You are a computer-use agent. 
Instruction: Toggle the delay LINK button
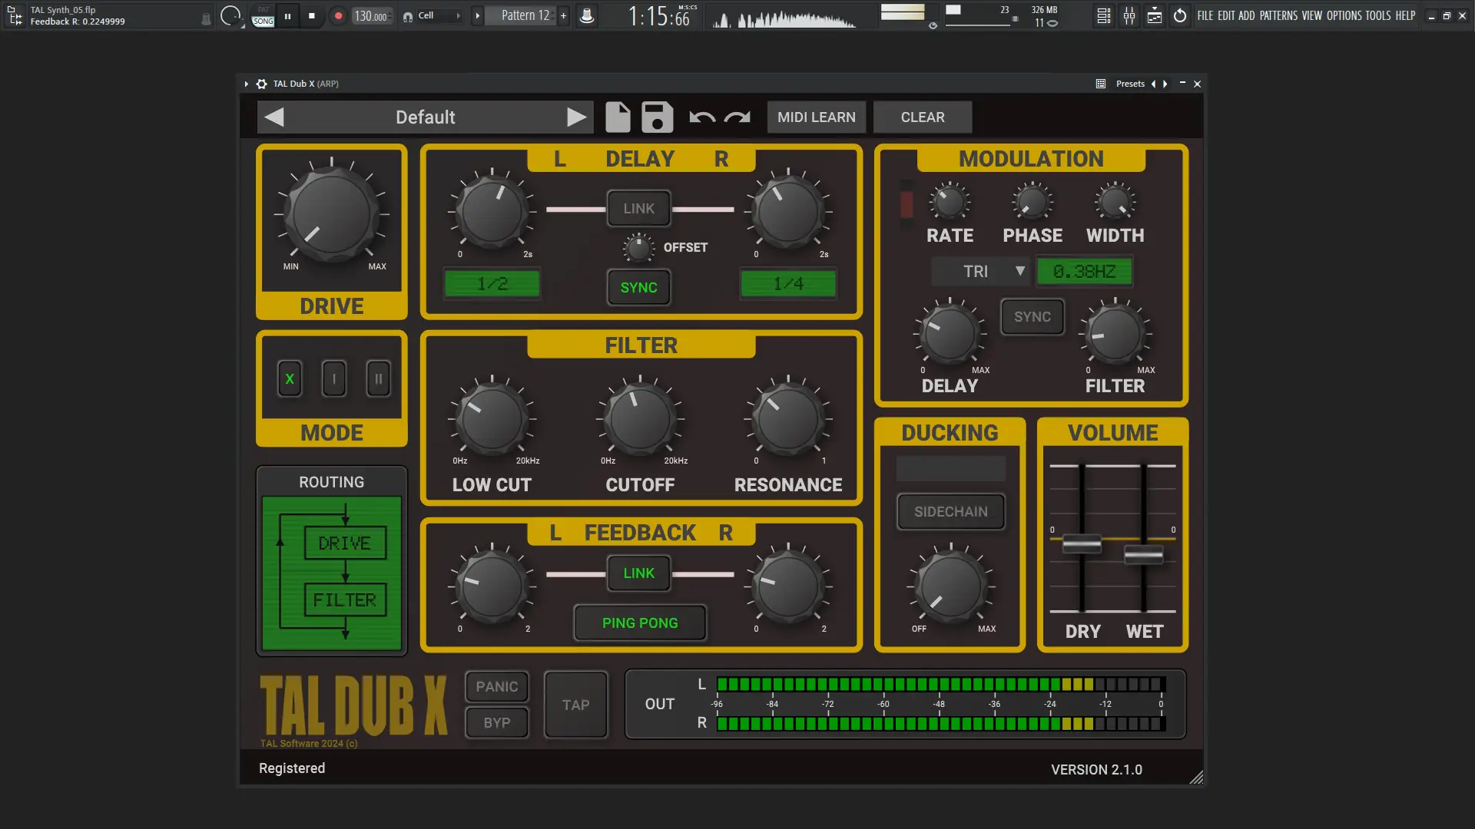[x=638, y=209]
